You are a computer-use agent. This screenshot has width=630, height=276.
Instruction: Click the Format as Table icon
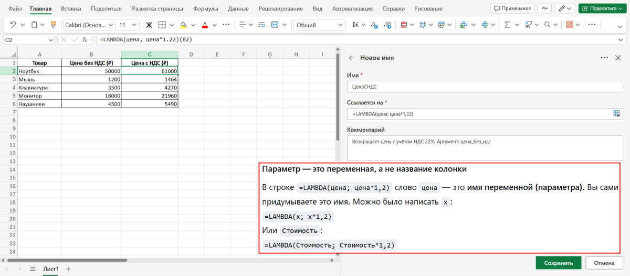pos(441,25)
